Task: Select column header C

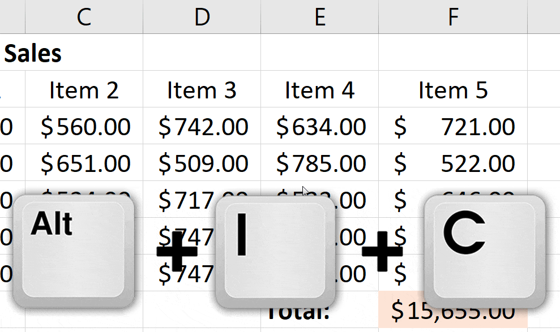Action: 84,16
